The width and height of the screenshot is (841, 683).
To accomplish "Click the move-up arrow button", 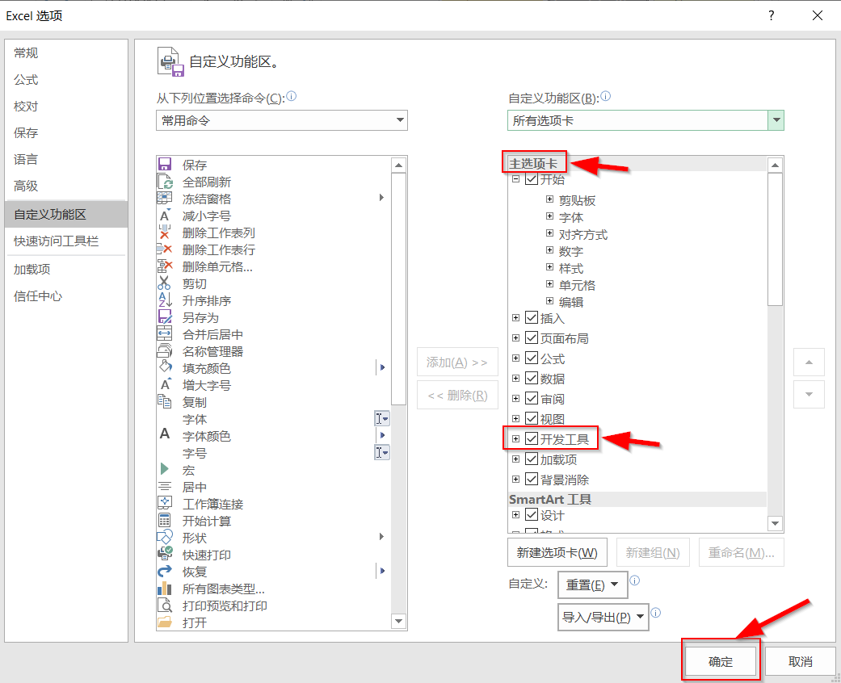I will click(x=809, y=362).
